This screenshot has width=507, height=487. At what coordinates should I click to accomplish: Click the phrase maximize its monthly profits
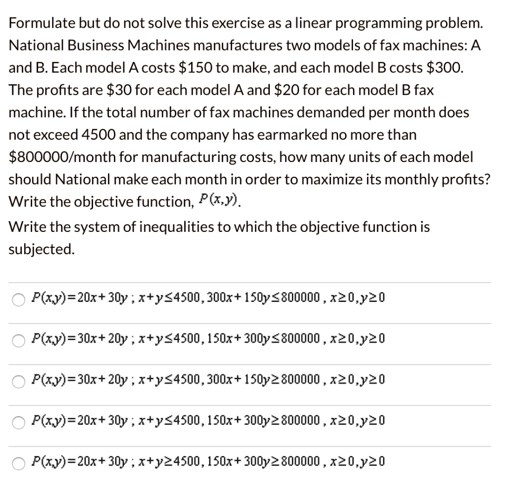point(391,179)
